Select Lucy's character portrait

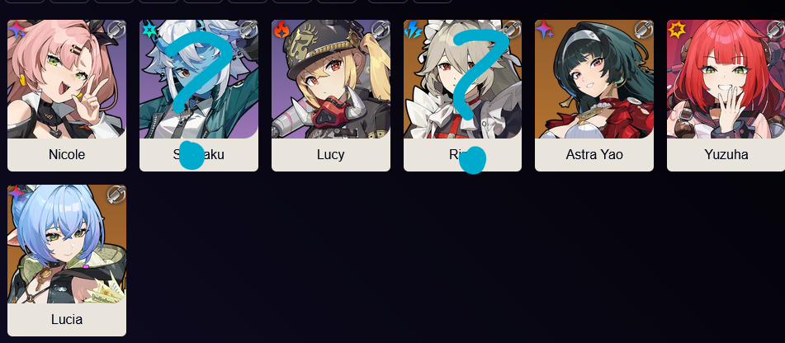coord(331,79)
